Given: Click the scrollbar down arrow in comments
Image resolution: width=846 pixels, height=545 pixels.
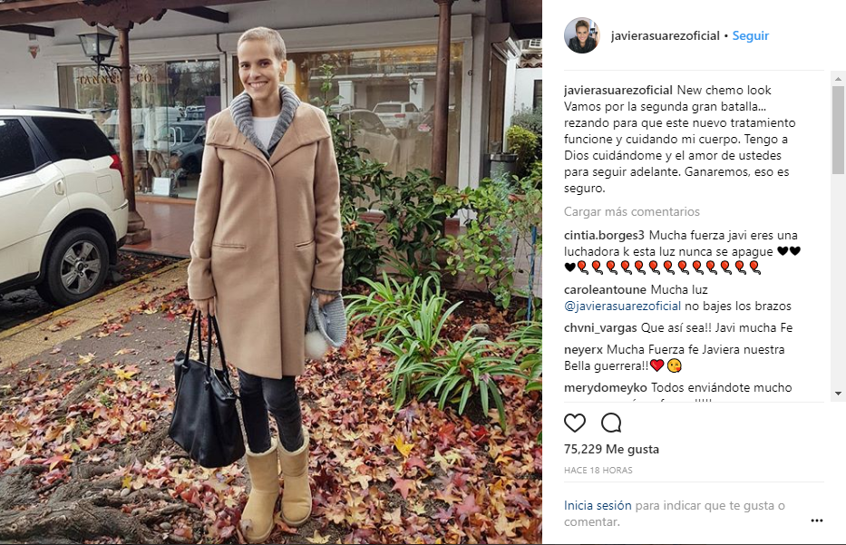Looking at the screenshot, I should pos(838,394).
